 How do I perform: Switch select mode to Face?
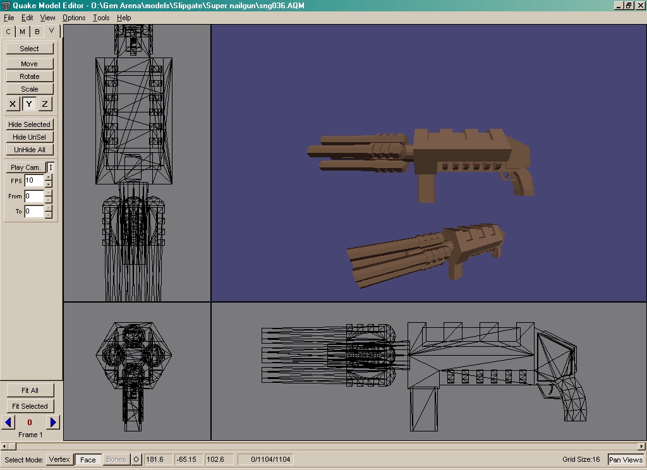88,459
